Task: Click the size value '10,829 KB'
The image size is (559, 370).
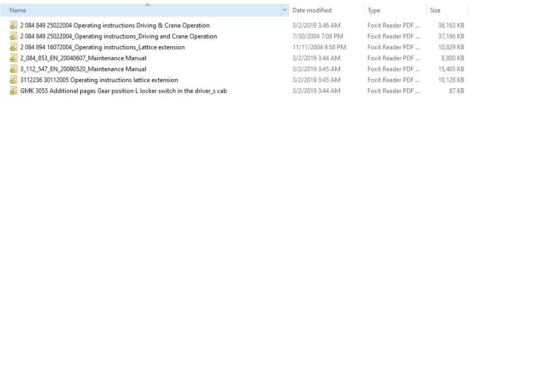Action: (x=451, y=47)
